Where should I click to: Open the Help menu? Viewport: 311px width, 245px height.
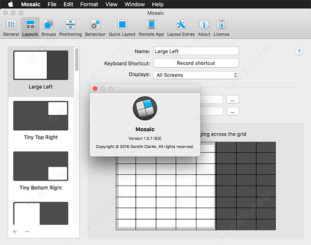click(x=158, y=4)
